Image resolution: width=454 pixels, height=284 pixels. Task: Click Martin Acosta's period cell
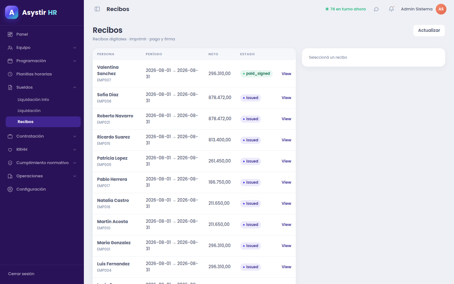[172, 224]
